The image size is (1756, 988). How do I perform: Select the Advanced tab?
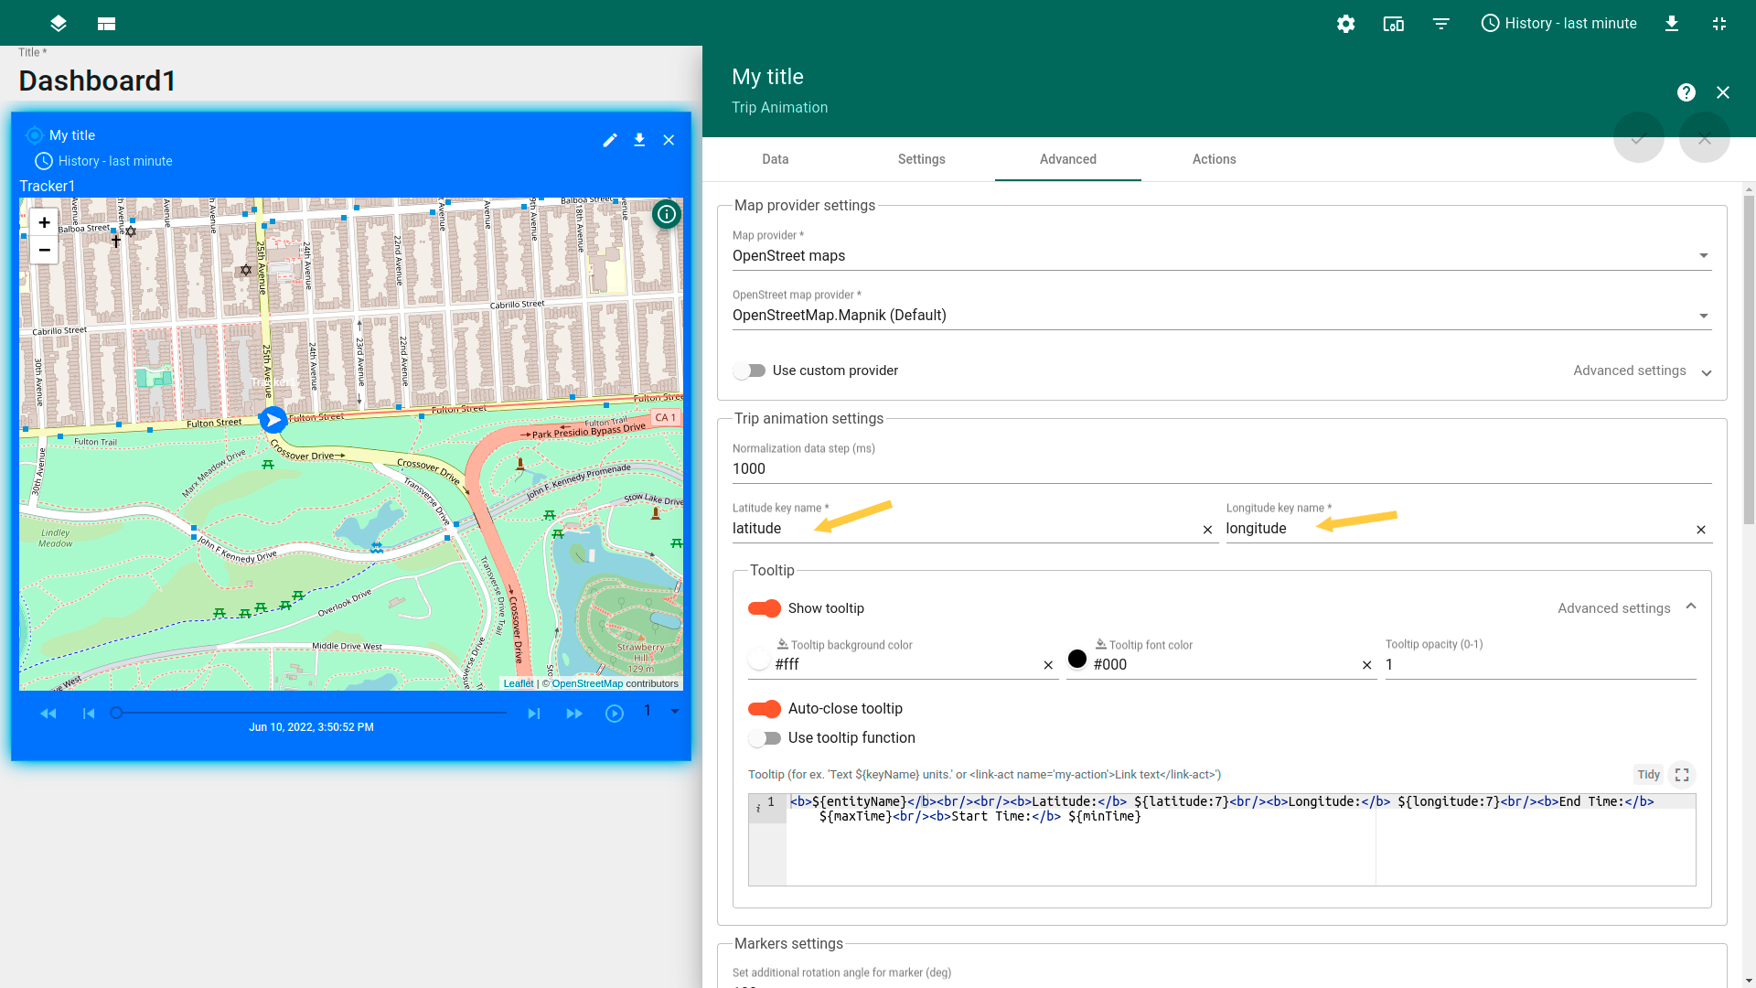coord(1068,159)
